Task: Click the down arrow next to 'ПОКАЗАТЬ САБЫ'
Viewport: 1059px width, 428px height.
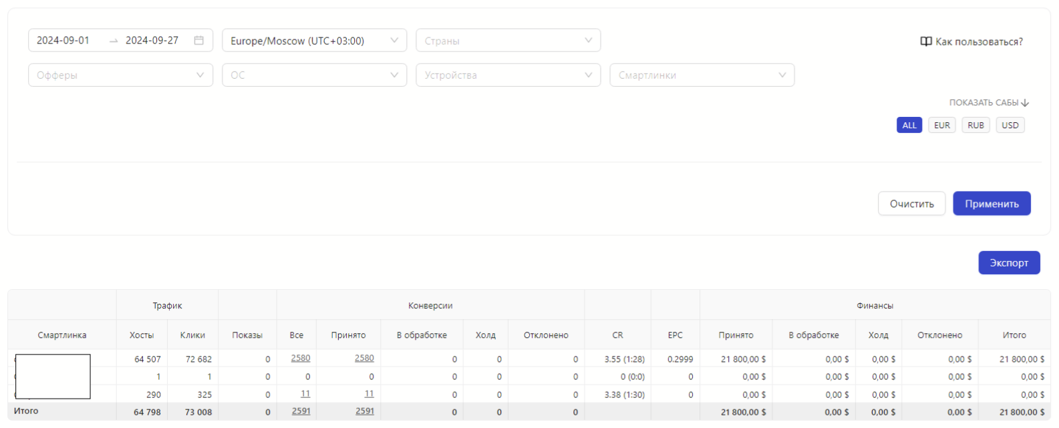Action: pos(1025,103)
